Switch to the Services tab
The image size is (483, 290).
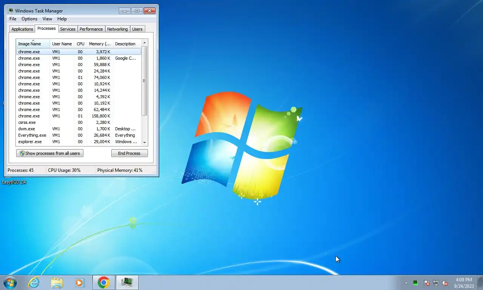pyautogui.click(x=68, y=29)
